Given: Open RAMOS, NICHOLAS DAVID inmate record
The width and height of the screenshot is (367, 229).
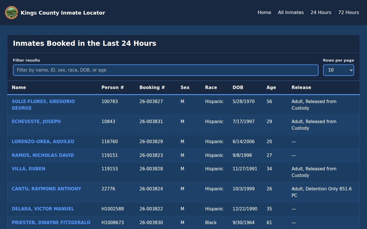Looking at the screenshot, I should point(43,155).
